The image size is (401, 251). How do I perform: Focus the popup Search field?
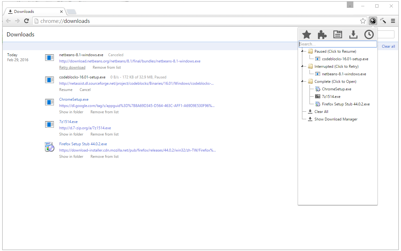pyautogui.click(x=338, y=44)
